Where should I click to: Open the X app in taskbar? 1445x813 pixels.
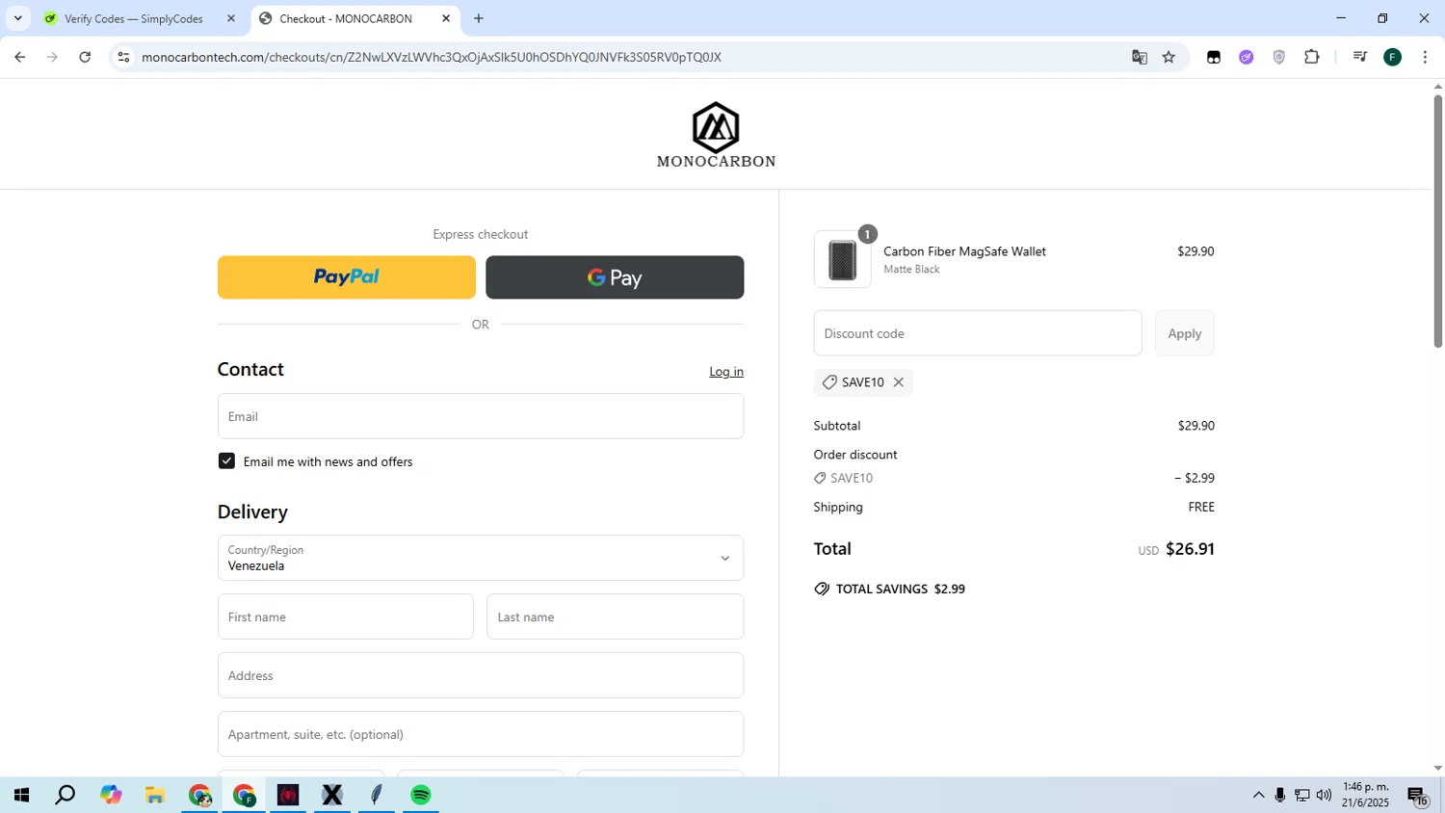pyautogui.click(x=332, y=795)
